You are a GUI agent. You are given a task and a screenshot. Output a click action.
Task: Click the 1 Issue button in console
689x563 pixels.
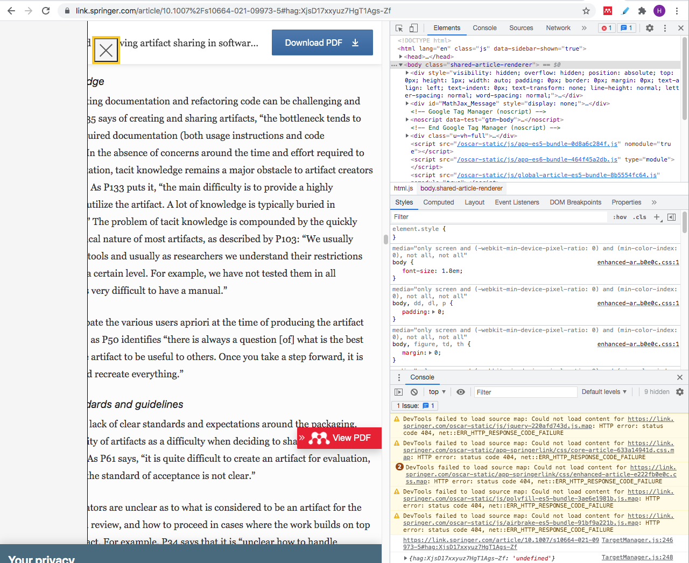415,406
